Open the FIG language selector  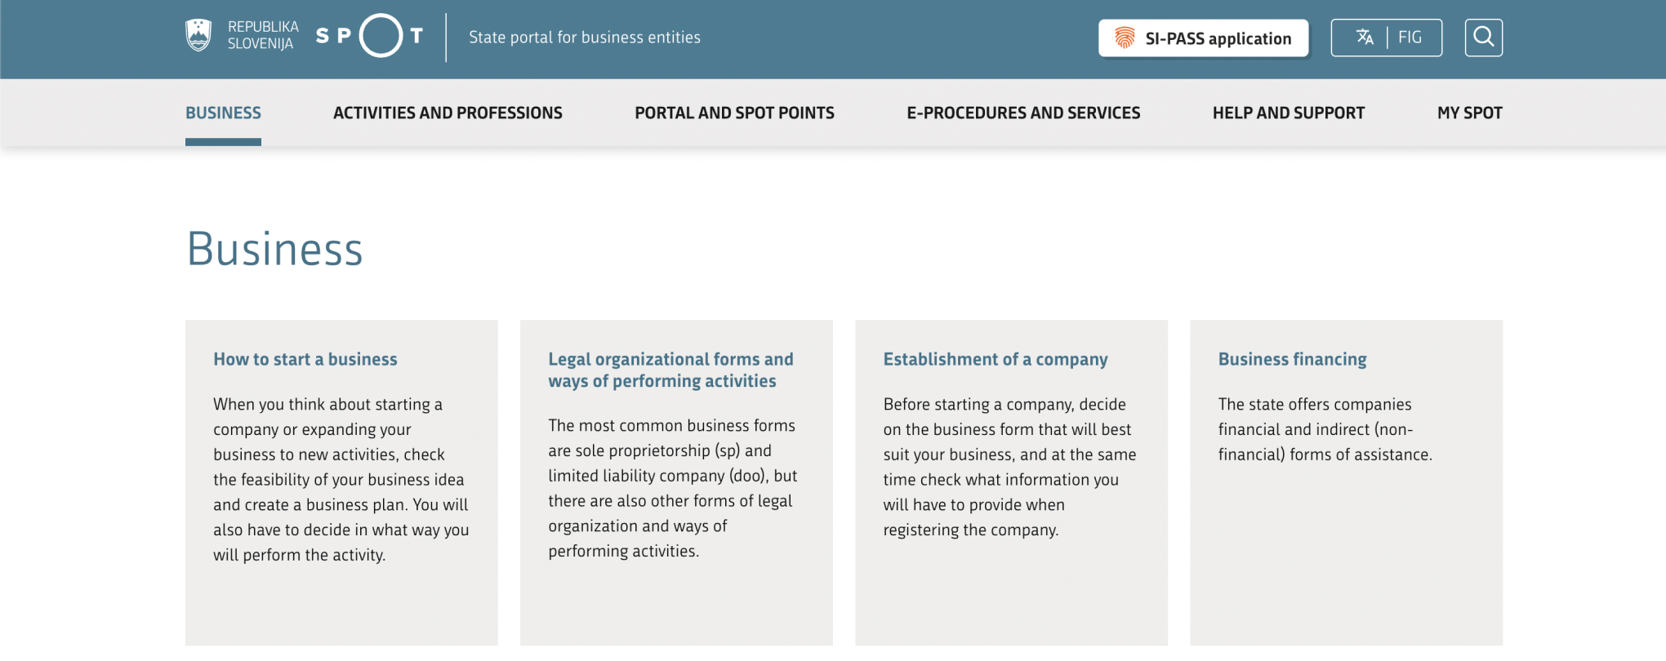coord(1409,38)
